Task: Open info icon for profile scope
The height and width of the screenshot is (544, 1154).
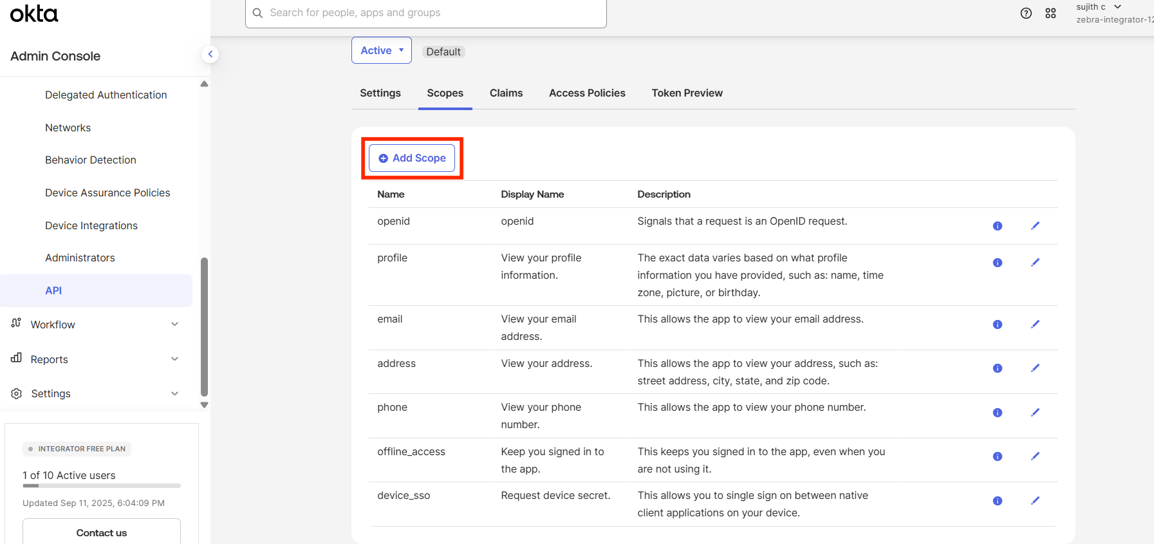Action: click(x=997, y=263)
